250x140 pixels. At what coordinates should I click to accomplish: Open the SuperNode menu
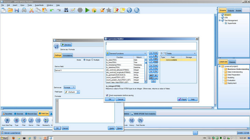(x=39, y=5)
